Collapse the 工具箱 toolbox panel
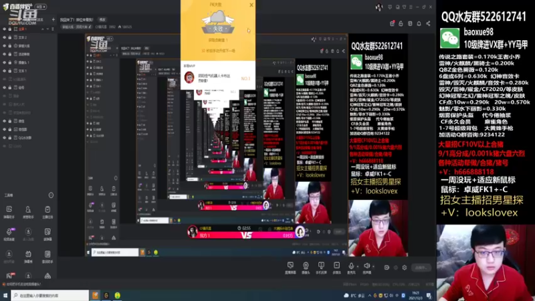Screen dimensions: 535x301 coord(51,195)
